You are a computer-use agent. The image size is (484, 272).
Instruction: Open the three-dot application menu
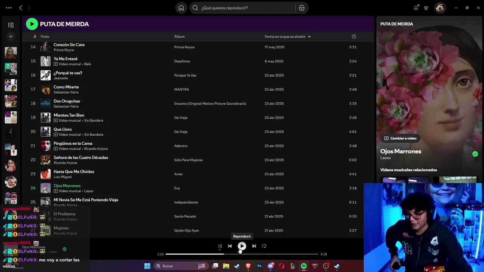[x=9, y=8]
